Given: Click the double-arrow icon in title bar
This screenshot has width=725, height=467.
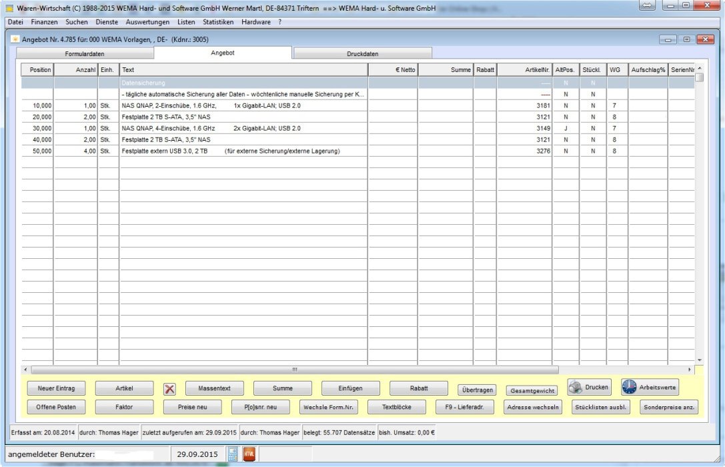Looking at the screenshot, I should point(648,5).
